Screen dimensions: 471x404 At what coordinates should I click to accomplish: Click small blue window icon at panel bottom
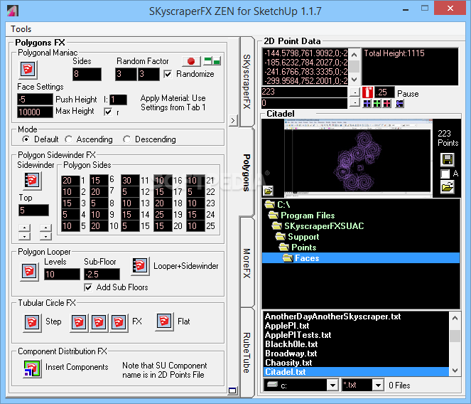point(232,390)
